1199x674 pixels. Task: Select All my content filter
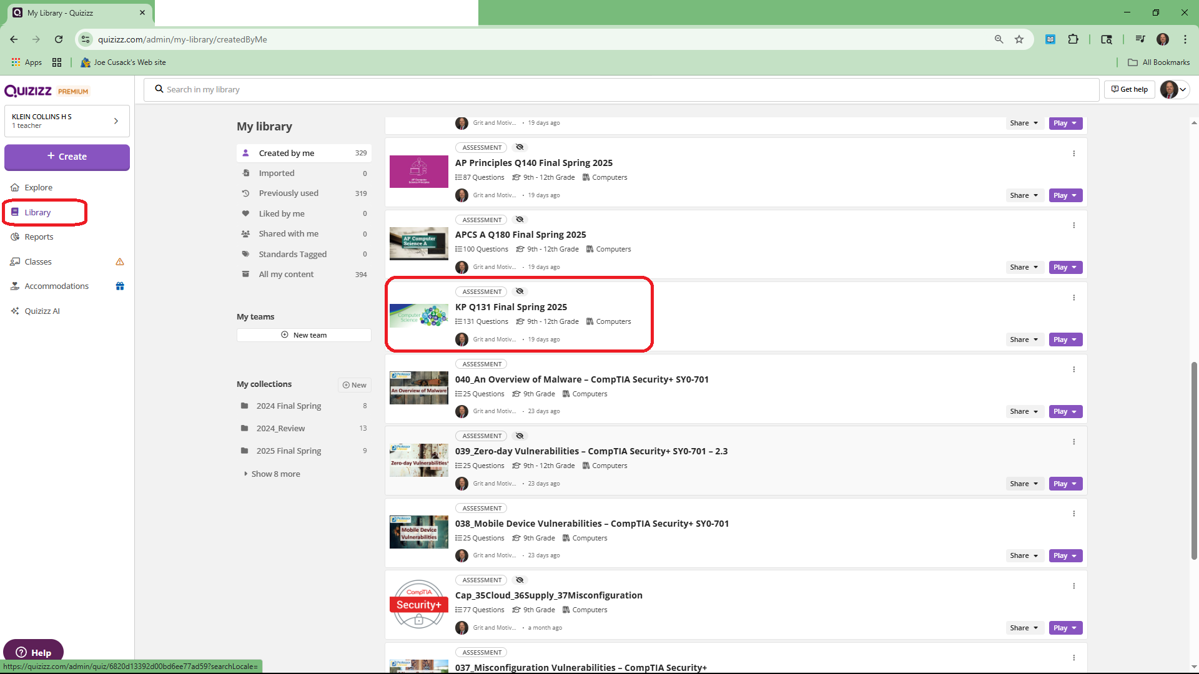click(286, 274)
